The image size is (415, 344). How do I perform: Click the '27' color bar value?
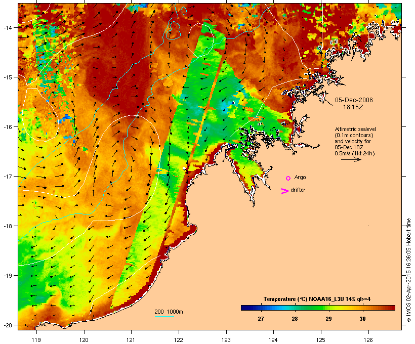pos(261,319)
